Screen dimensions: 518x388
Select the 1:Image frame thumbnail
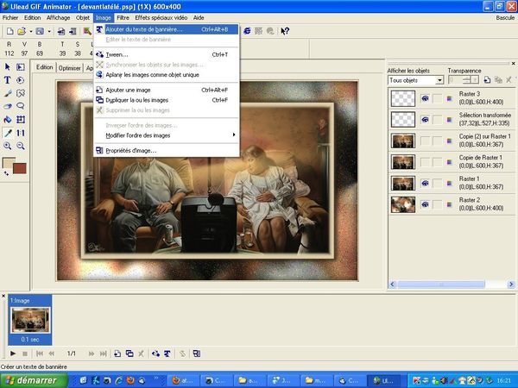point(30,320)
